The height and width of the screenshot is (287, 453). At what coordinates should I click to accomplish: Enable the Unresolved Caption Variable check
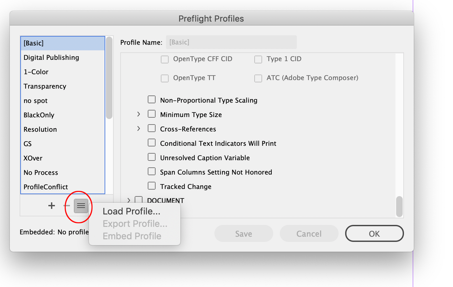pos(152,157)
